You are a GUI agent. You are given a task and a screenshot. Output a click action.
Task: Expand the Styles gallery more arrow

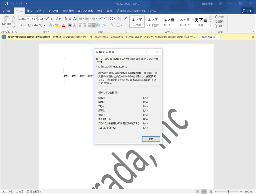(x=210, y=26)
